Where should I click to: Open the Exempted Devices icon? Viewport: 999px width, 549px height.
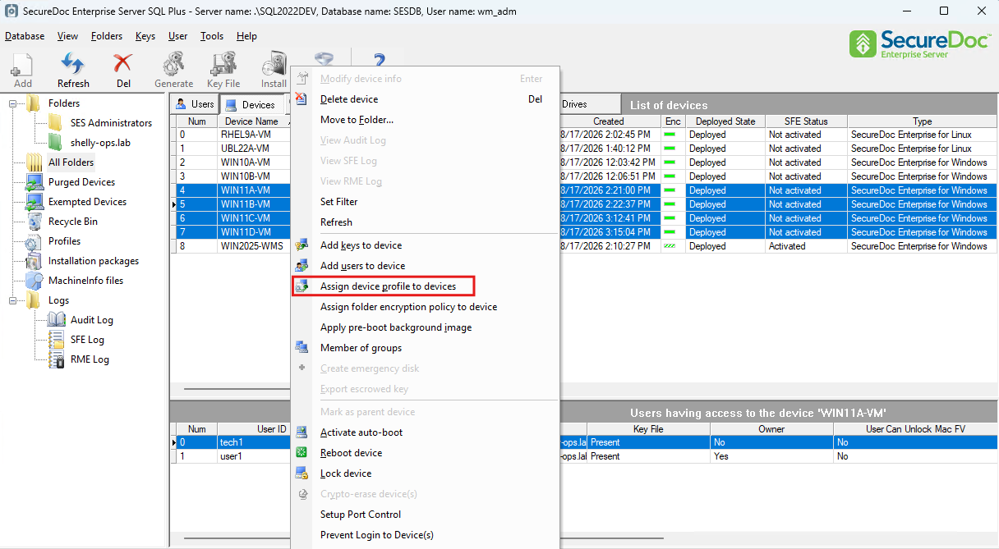[x=35, y=202]
